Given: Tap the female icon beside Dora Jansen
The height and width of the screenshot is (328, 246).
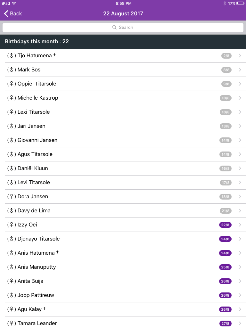Looking at the screenshot, I should [x=12, y=197].
